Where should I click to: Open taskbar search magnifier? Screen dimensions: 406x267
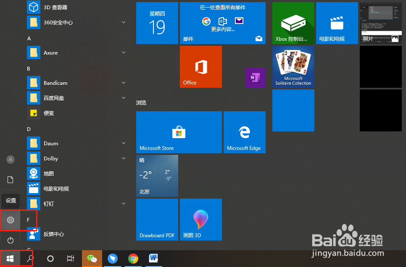point(30,259)
